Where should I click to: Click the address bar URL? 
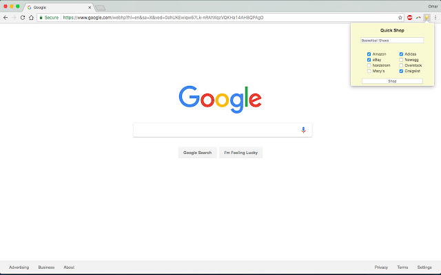point(163,18)
